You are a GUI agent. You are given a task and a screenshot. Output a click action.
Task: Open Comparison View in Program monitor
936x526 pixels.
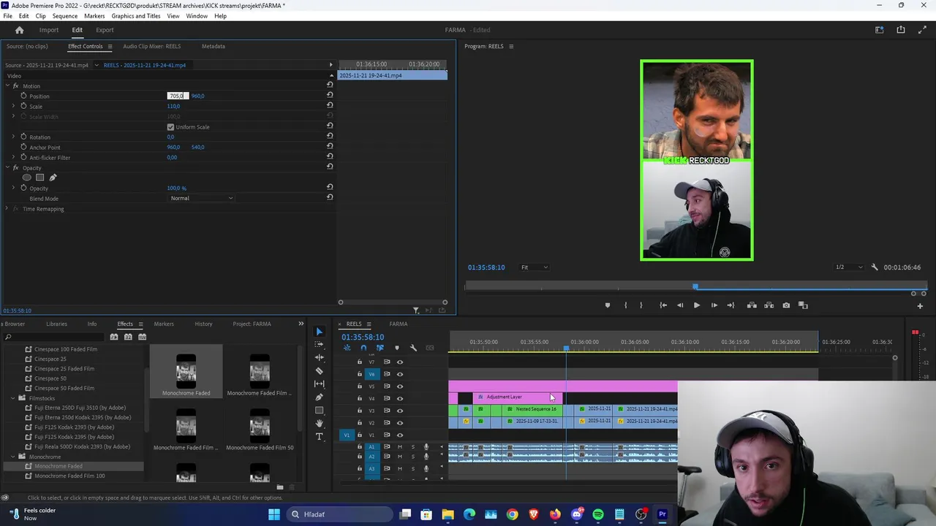pyautogui.click(x=803, y=305)
